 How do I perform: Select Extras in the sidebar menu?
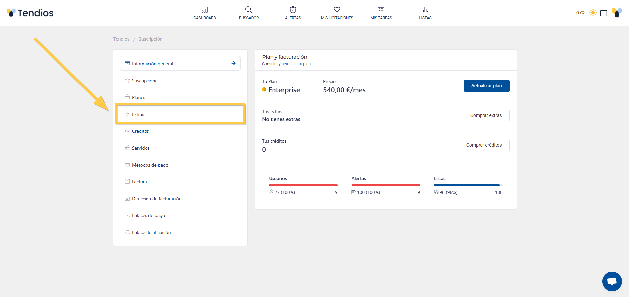(x=138, y=114)
